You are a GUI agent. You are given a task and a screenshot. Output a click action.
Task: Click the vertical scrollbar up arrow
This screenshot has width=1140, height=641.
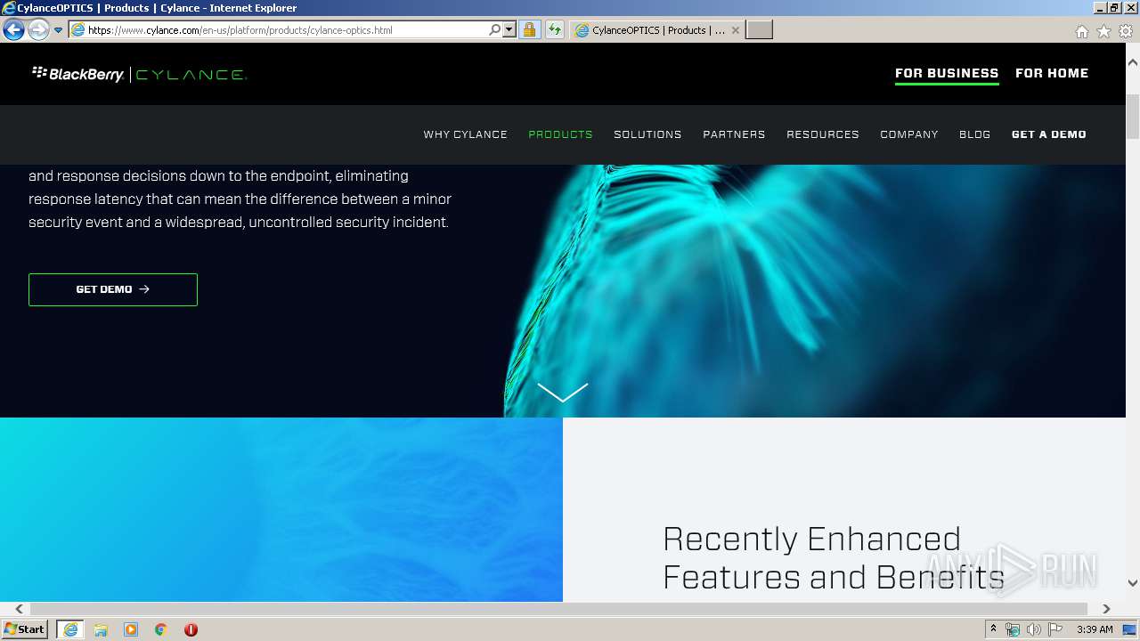1133,63
